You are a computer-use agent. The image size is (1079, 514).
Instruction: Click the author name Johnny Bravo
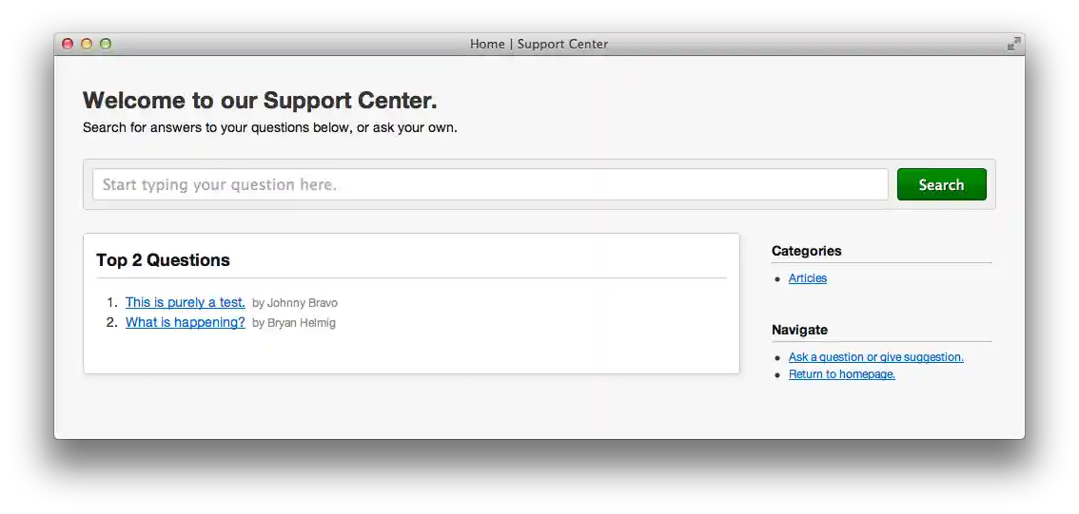[x=302, y=303]
